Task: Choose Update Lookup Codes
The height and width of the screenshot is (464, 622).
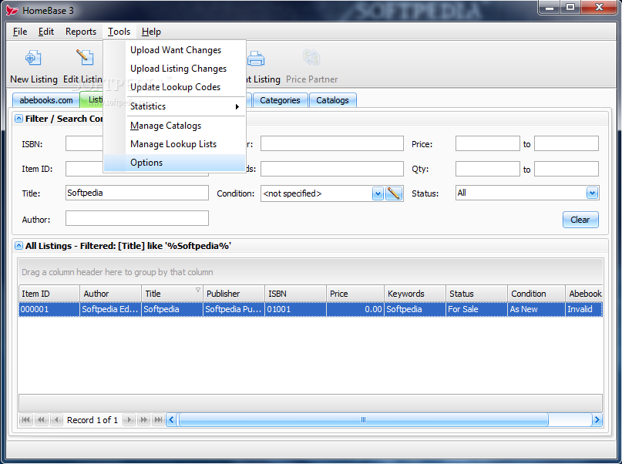Action: tap(175, 87)
